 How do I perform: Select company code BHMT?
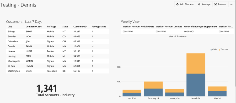[29, 32]
